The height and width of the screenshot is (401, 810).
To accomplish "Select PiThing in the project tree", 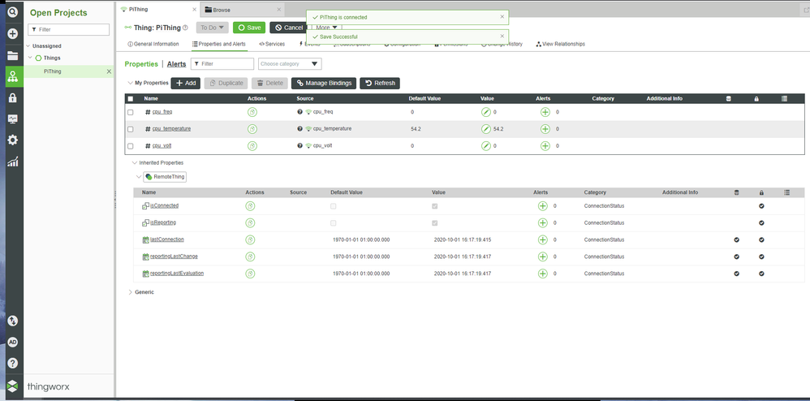I will (x=53, y=71).
